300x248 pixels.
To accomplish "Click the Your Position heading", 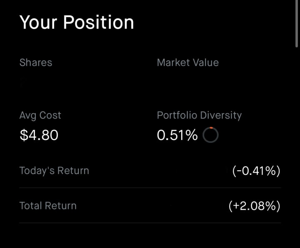I will coord(77,22).
